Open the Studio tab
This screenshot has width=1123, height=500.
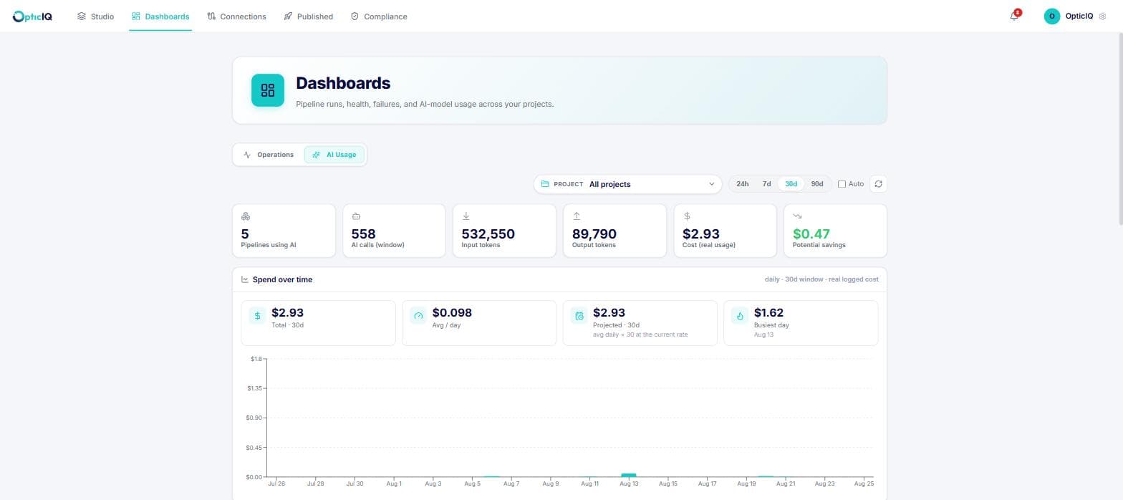click(95, 16)
